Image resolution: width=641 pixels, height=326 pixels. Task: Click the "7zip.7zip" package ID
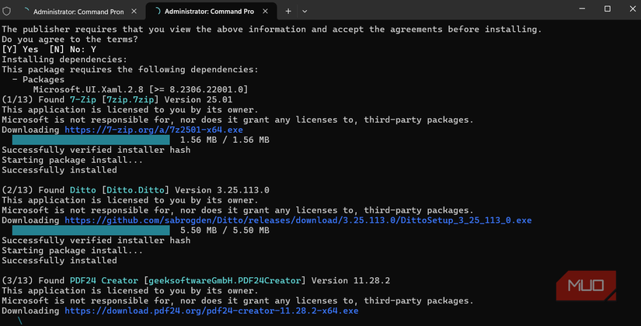(131, 99)
